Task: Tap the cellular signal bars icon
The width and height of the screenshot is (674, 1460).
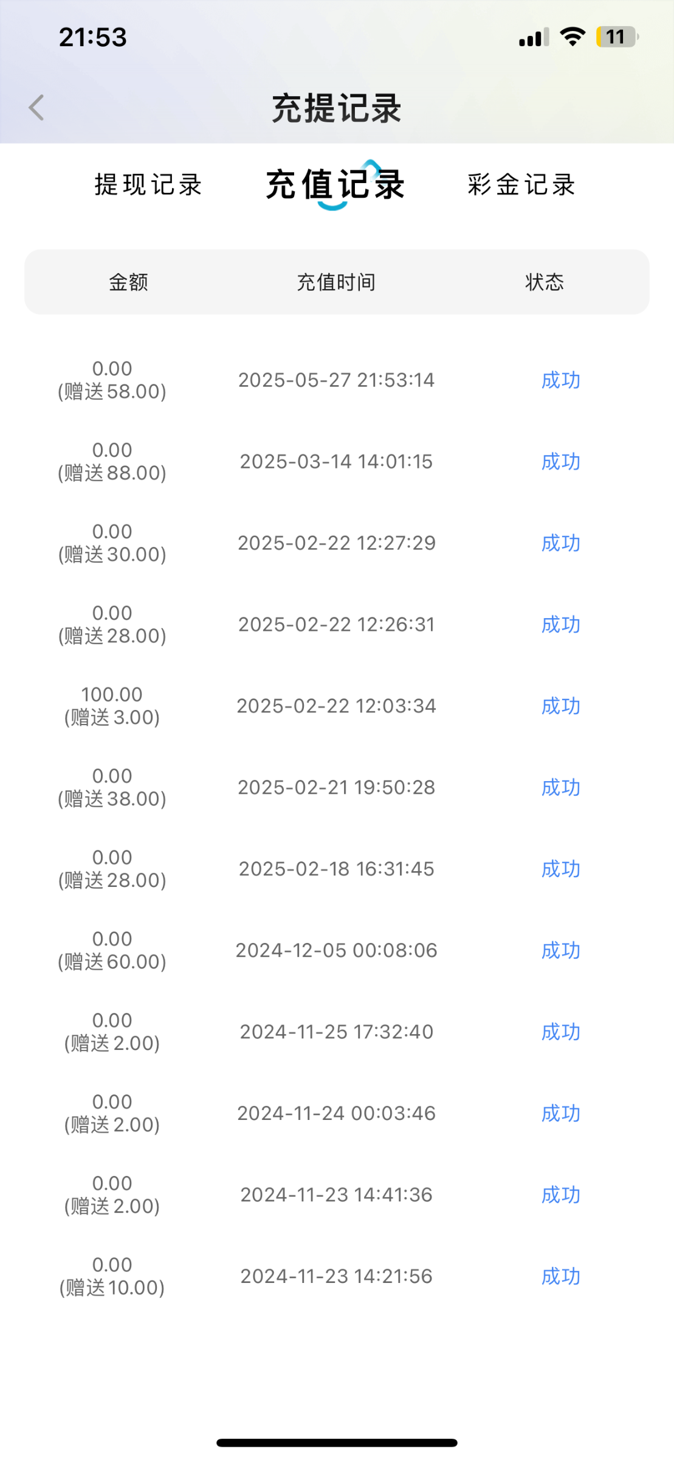Action: [x=534, y=38]
